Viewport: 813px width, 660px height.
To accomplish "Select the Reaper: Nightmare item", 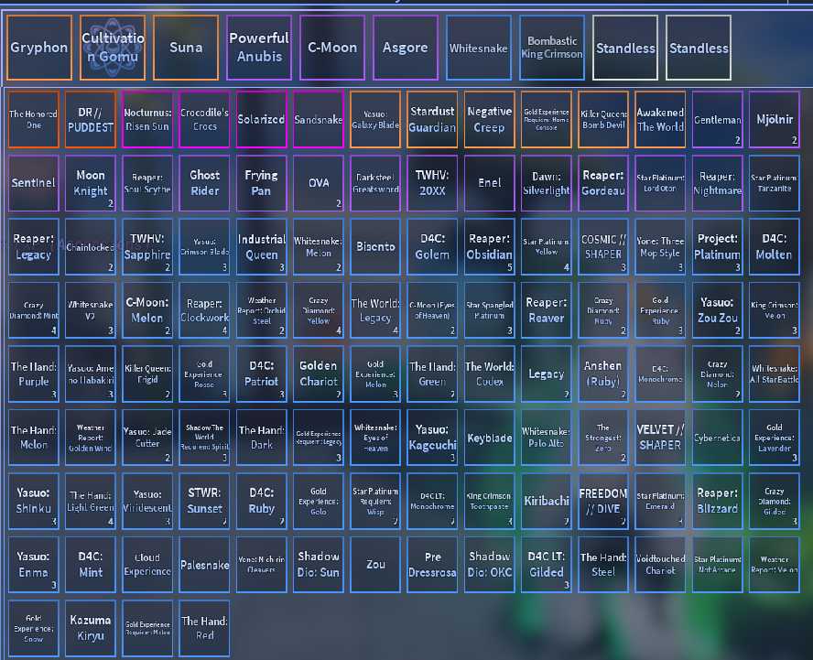I will [x=717, y=183].
